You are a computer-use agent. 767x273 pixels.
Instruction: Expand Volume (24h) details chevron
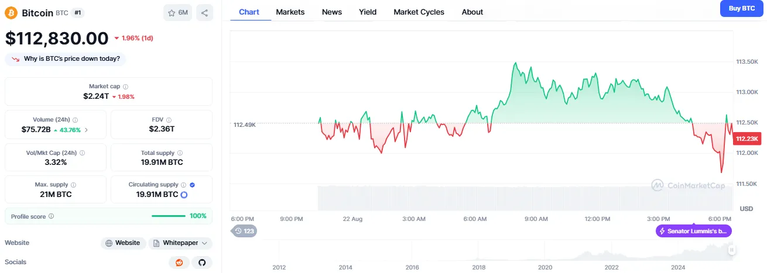click(x=87, y=129)
